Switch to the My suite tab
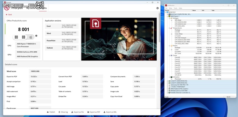Viewport: 238px width, 117px height. 31,8
